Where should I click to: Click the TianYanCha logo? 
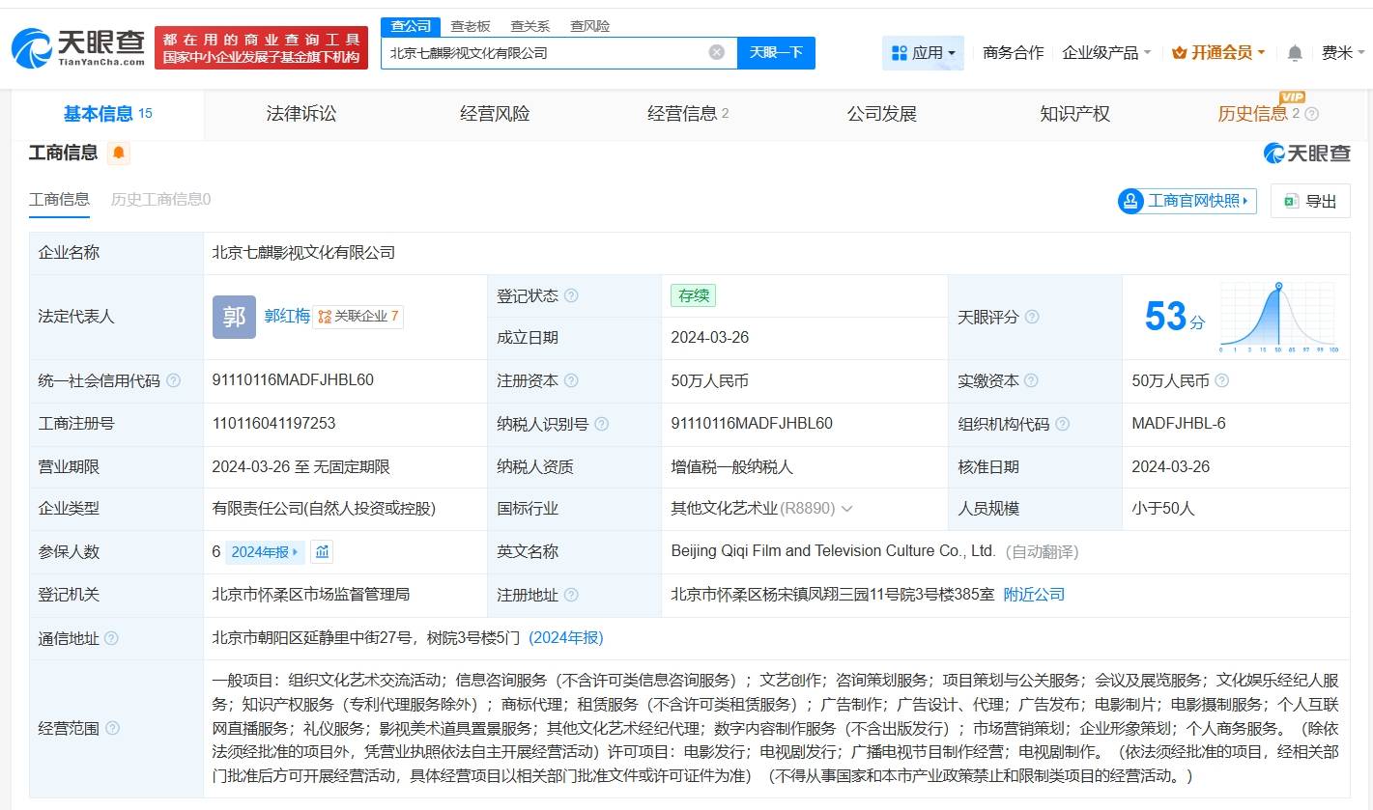[x=77, y=47]
